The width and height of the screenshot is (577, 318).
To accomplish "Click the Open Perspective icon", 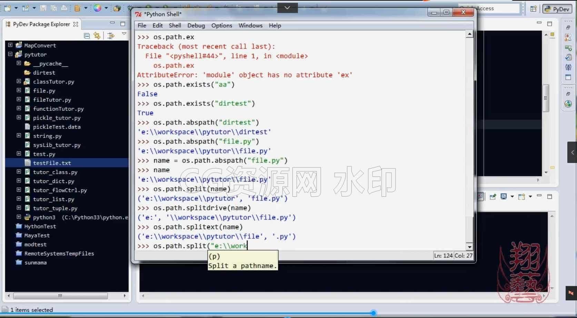I will pyautogui.click(x=533, y=9).
